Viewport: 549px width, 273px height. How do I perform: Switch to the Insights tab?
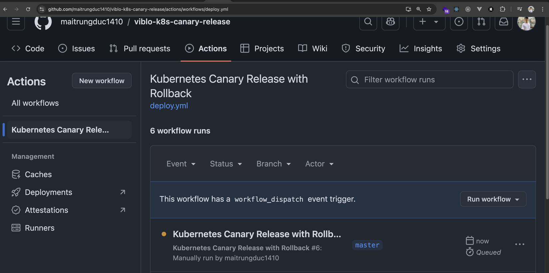coord(421,48)
